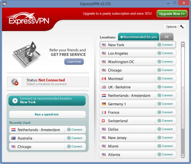Image resolution: width=191 pixels, height=164 pixels.
Task: Click the app icon in the title bar
Action: pyautogui.click(x=4, y=4)
